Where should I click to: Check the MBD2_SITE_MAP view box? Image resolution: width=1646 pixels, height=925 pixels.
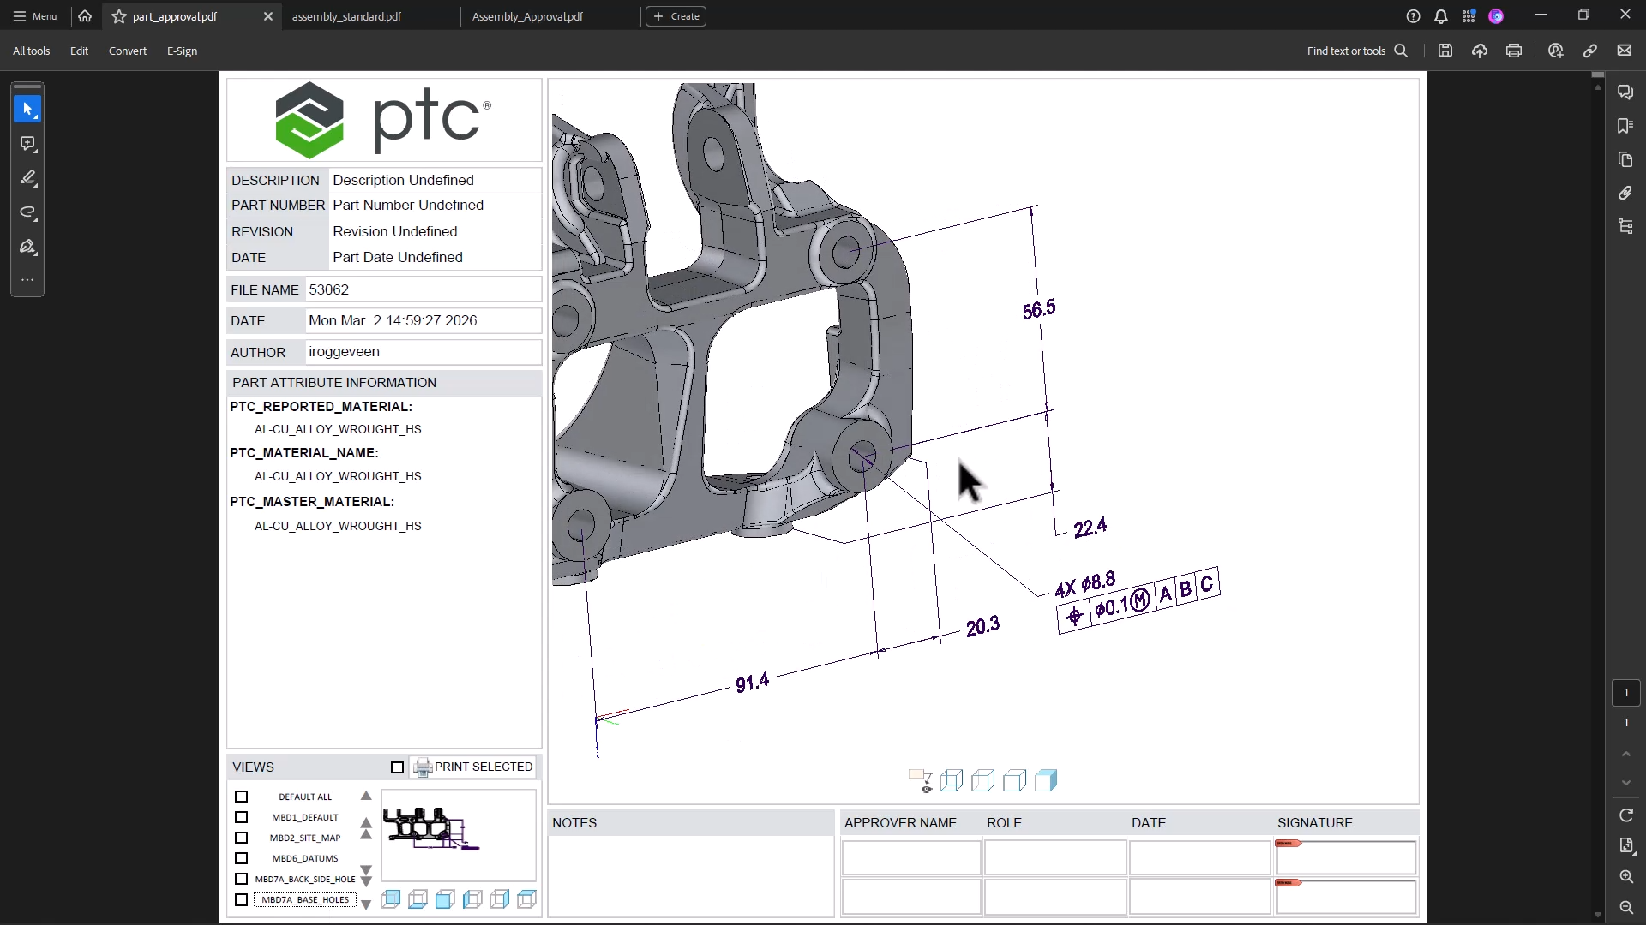click(242, 838)
